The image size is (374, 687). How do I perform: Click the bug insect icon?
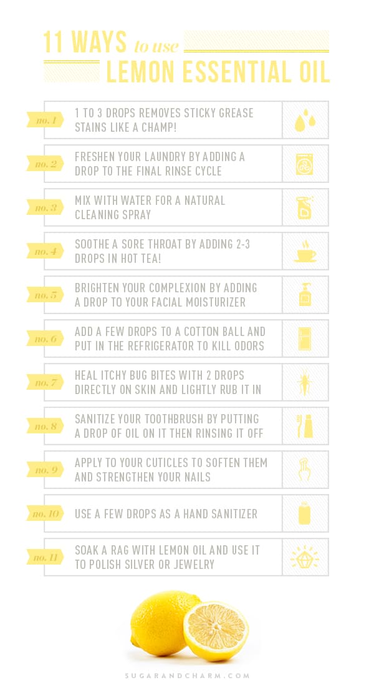(304, 382)
